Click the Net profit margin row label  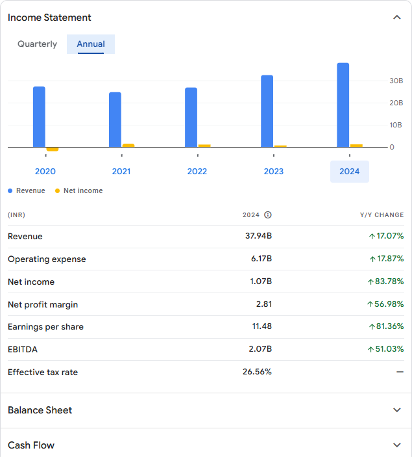point(43,305)
